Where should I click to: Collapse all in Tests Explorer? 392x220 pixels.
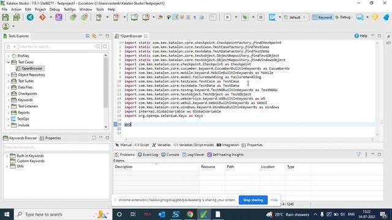[88, 36]
